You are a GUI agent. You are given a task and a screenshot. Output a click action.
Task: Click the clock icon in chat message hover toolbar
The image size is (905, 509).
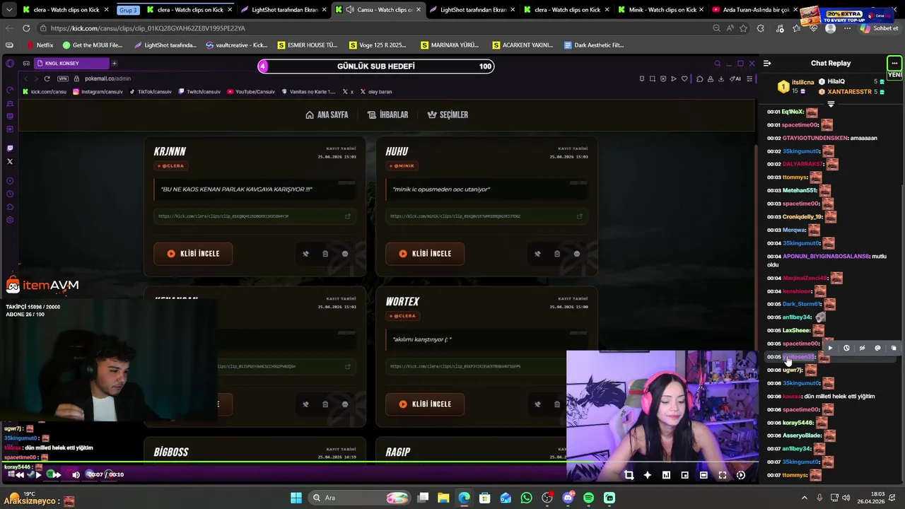846,348
